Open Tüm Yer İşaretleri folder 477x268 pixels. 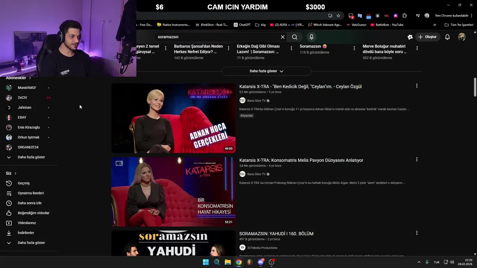click(459, 25)
